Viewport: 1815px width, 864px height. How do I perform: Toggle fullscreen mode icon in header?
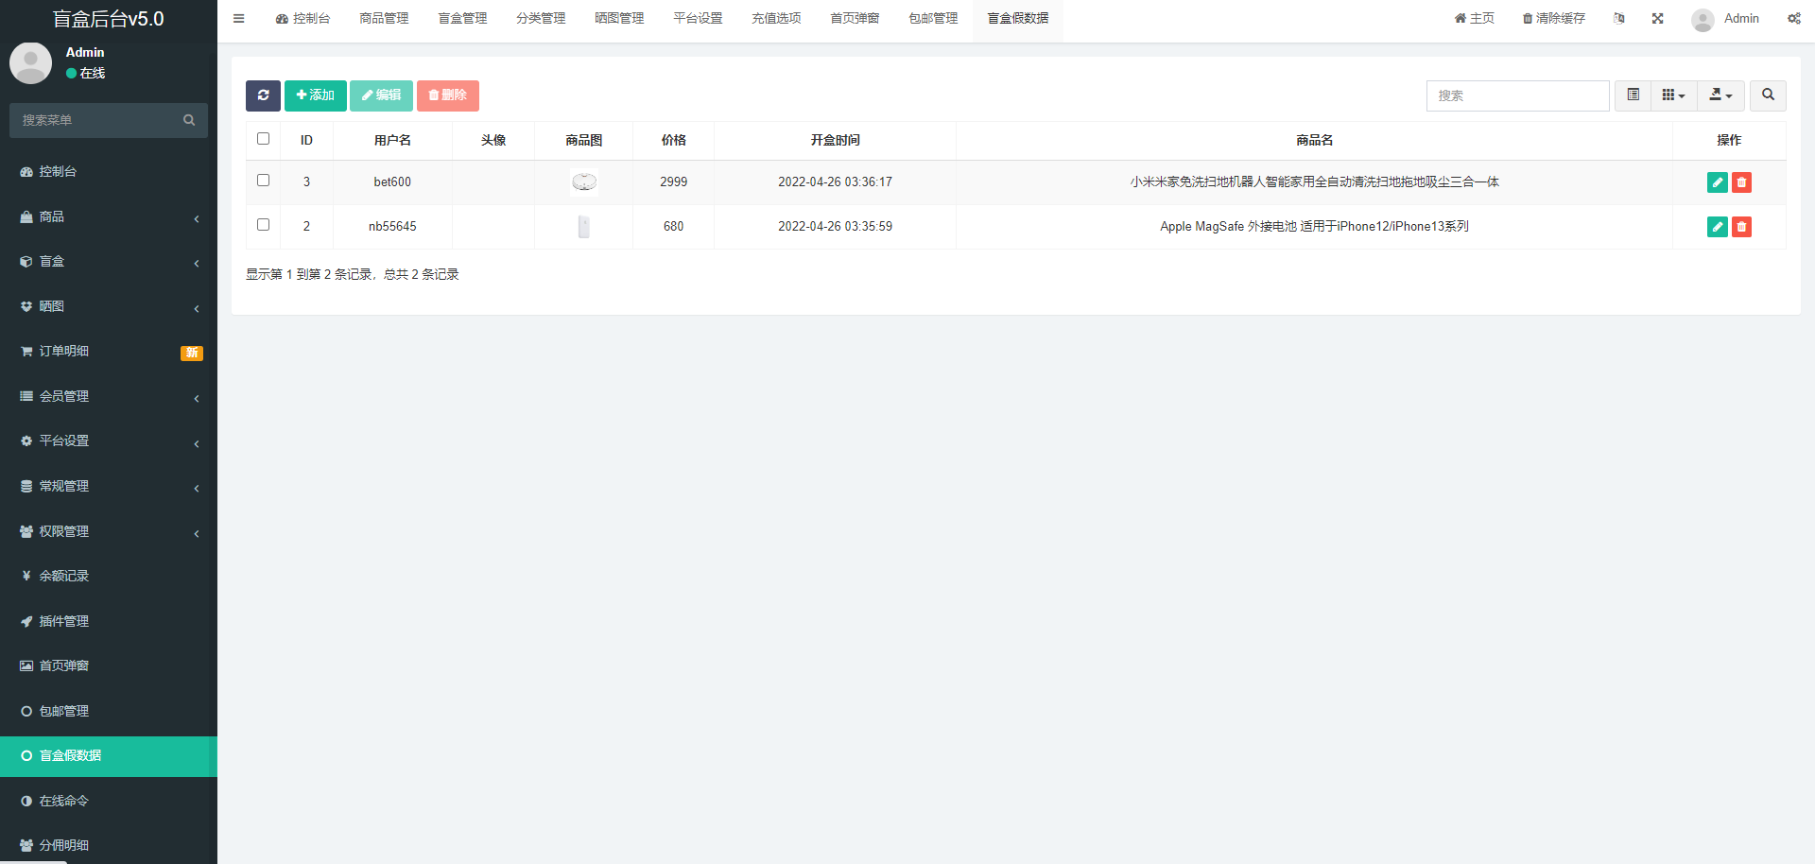[1657, 19]
